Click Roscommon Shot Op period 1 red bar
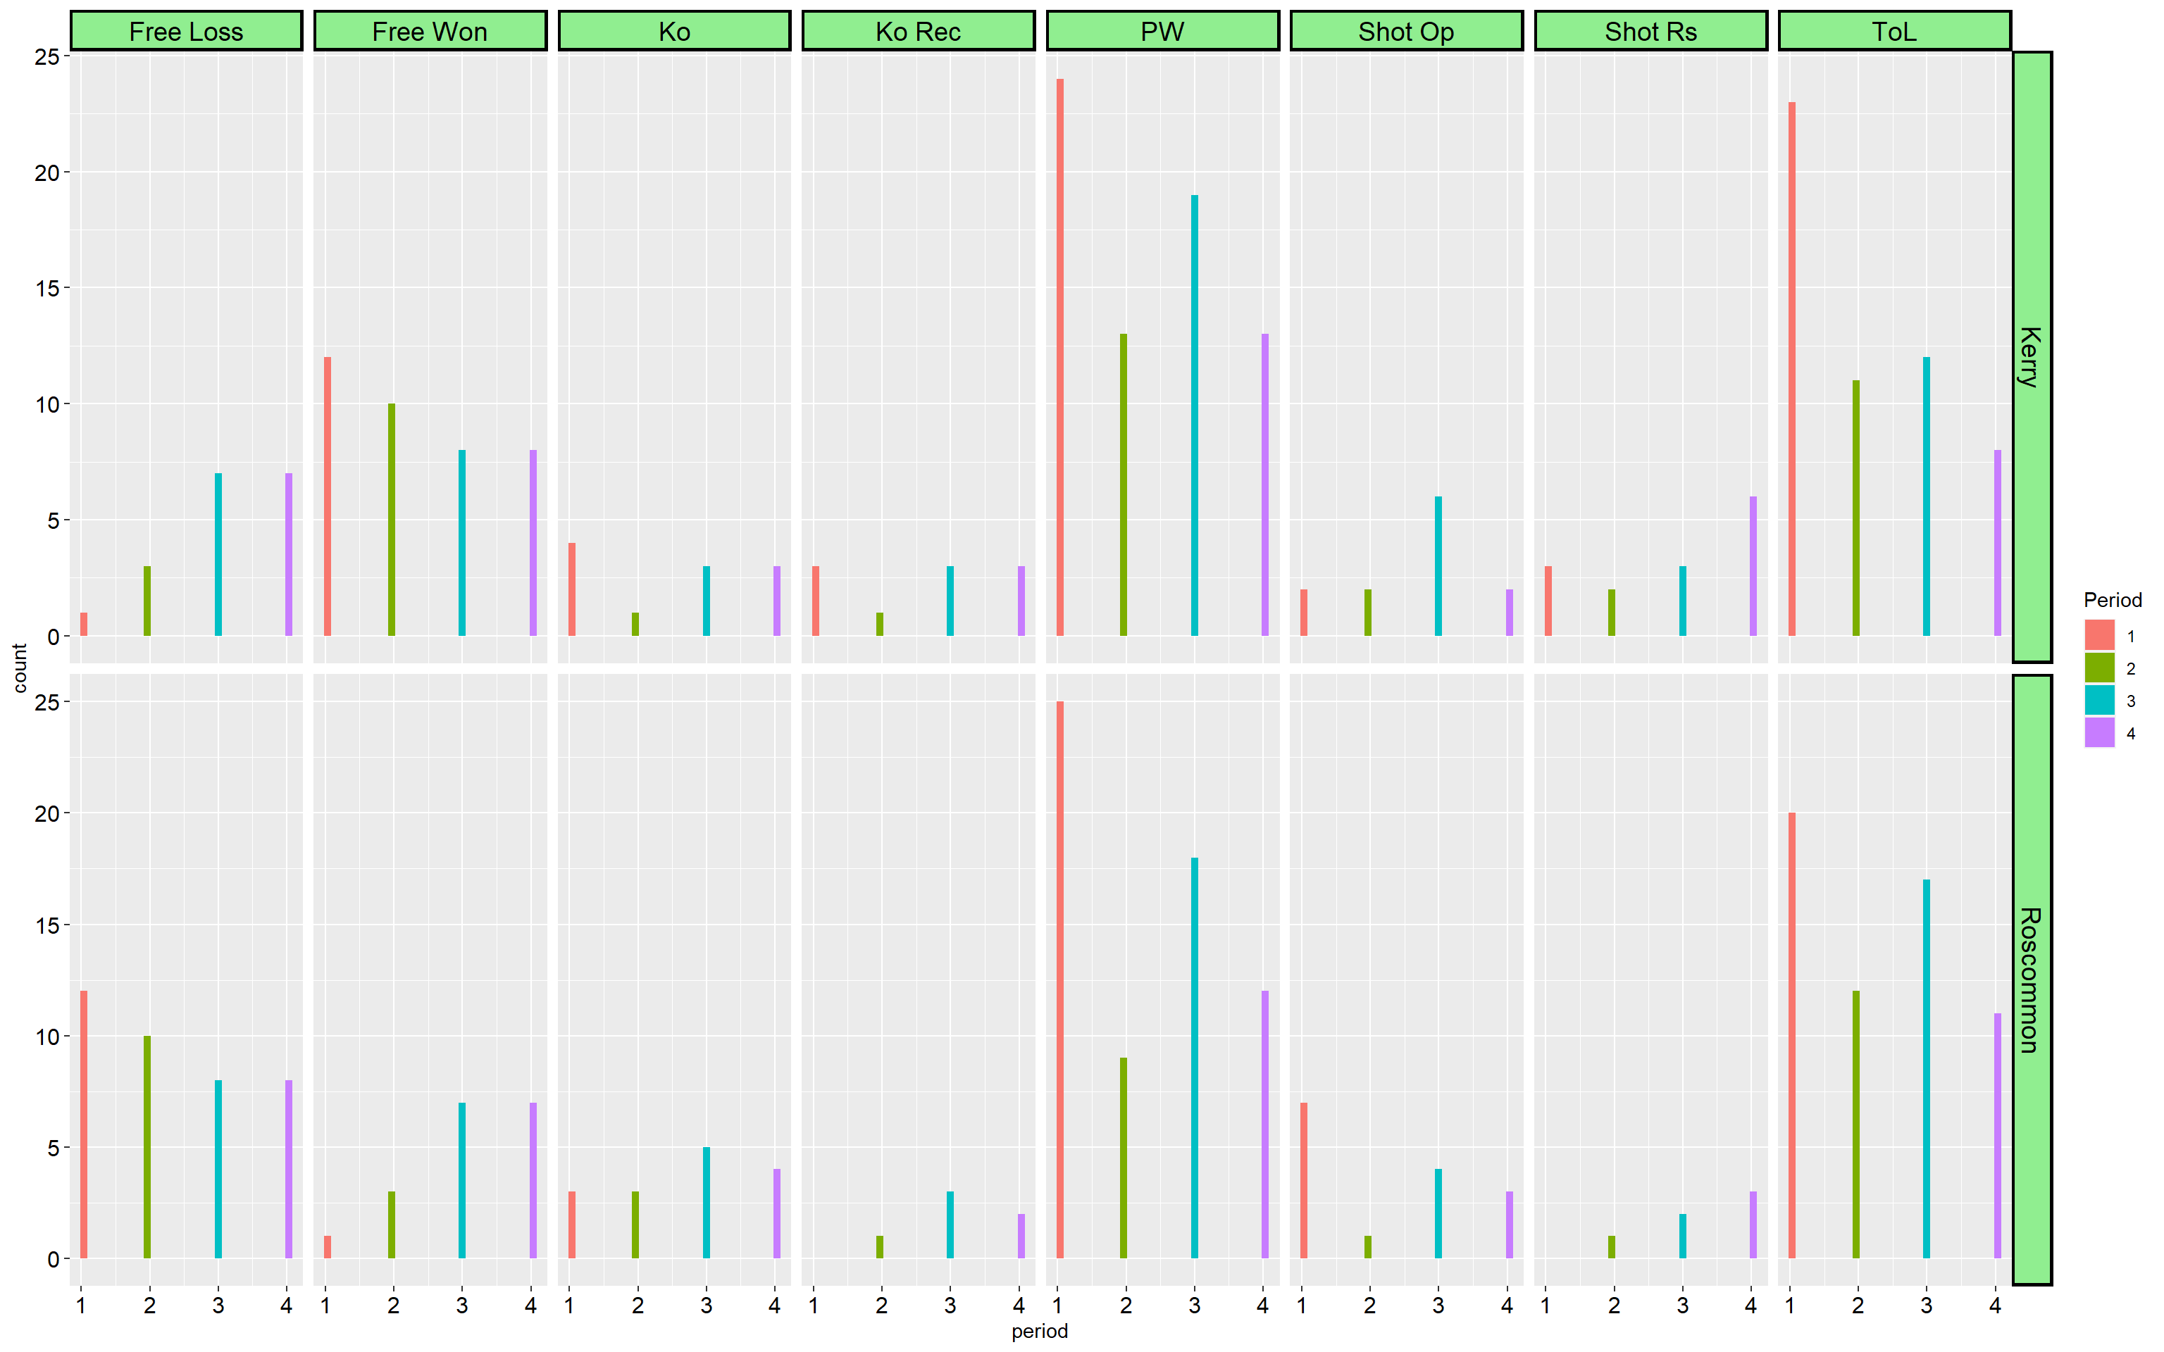 click(x=1304, y=1180)
